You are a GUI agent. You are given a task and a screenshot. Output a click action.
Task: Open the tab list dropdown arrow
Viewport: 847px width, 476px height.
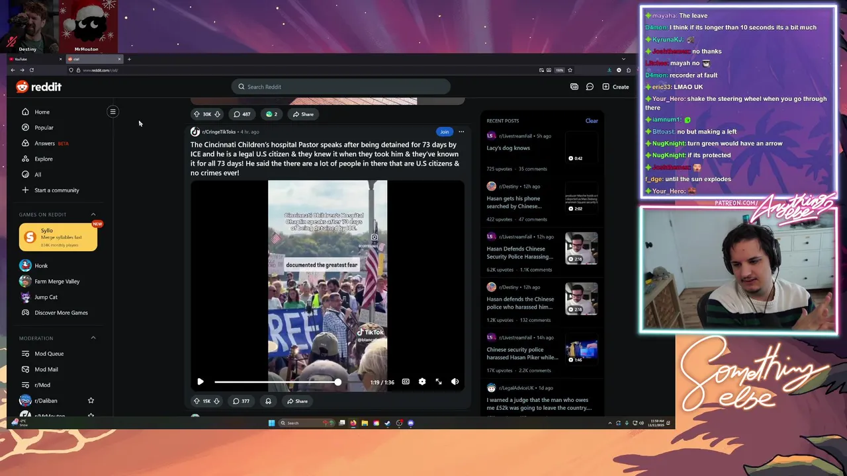(623, 59)
